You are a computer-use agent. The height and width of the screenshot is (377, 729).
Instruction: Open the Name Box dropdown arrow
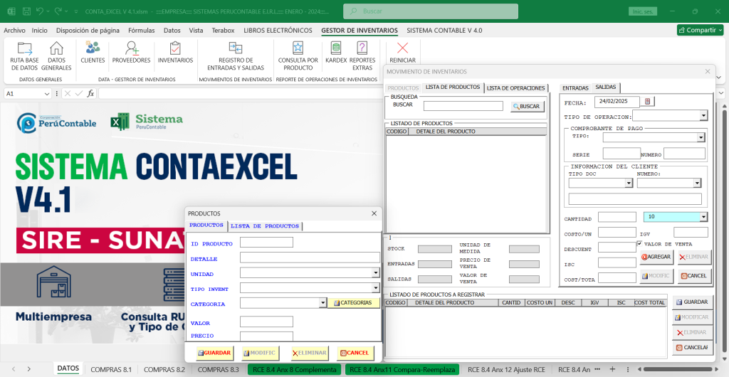(46, 94)
